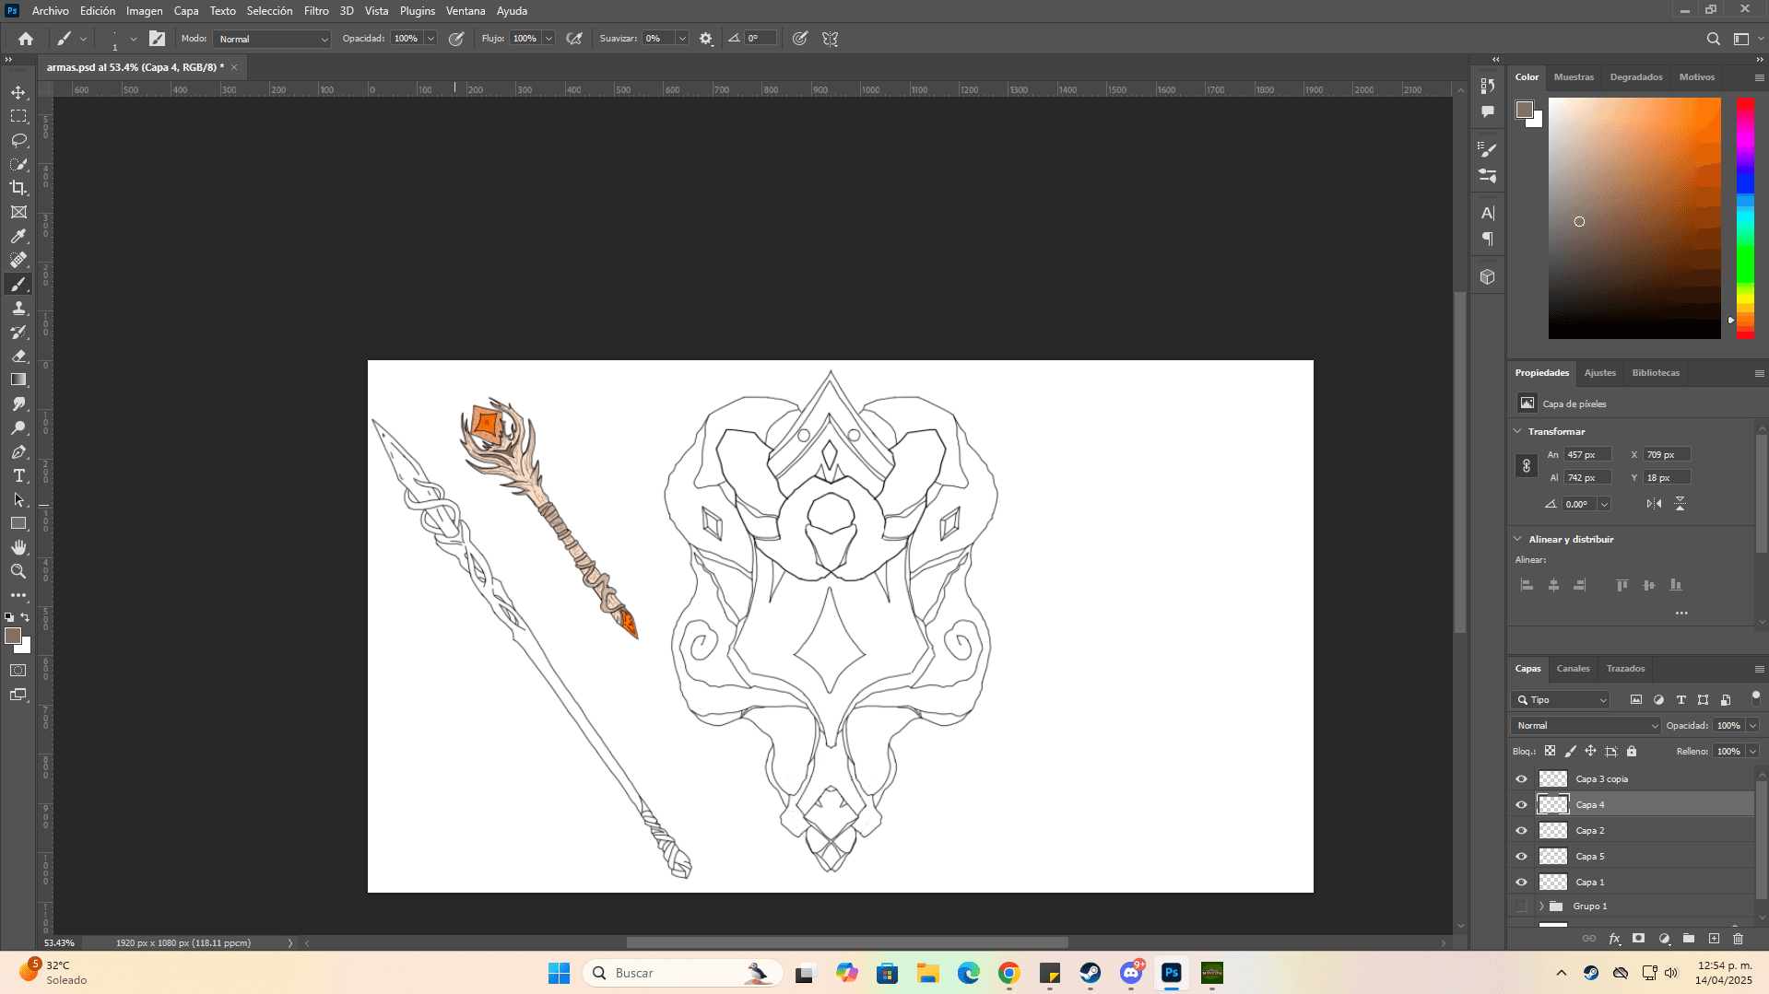The image size is (1769, 994).
Task: Select the Move tool
Action: click(18, 92)
